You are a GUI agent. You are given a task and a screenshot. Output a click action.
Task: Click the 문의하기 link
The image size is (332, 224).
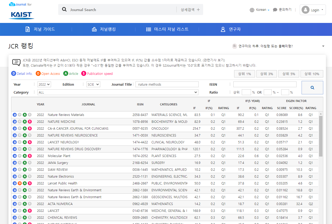click(x=285, y=10)
